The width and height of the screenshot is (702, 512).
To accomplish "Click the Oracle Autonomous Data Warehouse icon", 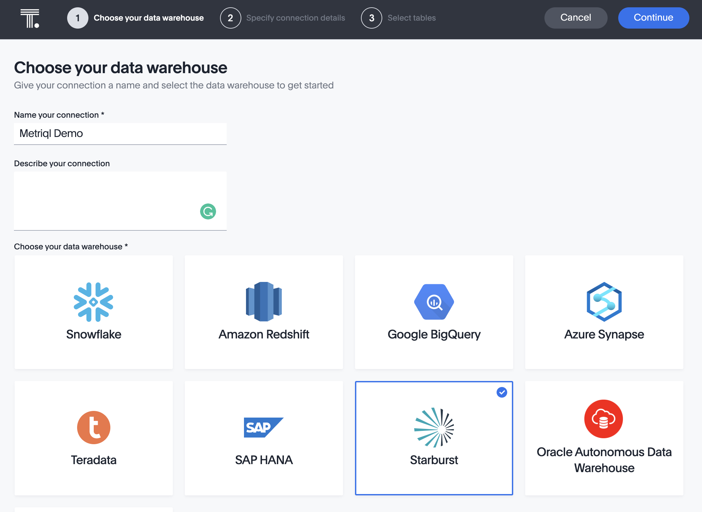I will (604, 419).
